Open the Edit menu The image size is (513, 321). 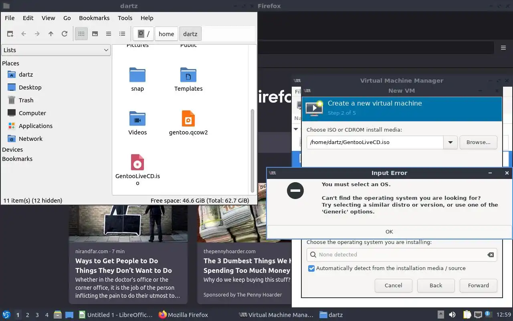pos(28,18)
